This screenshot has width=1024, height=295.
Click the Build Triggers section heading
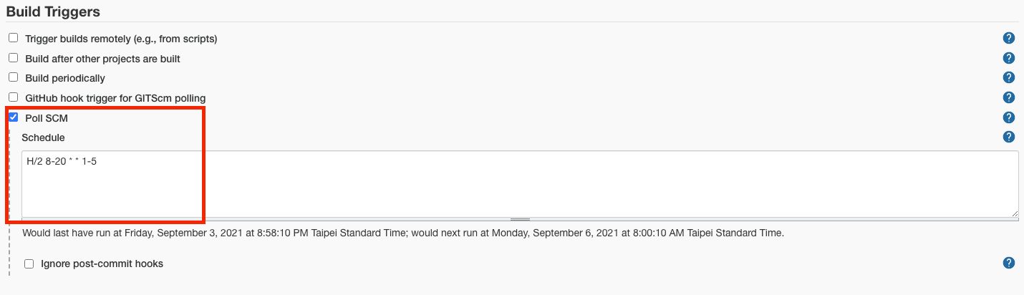click(53, 11)
